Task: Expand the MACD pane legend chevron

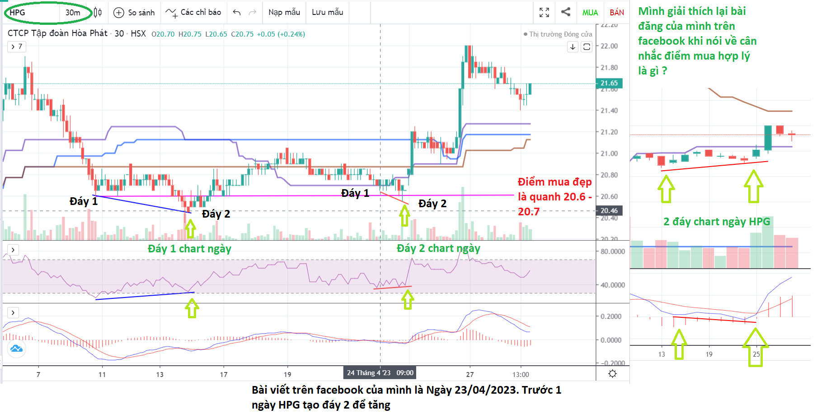Action: (13, 312)
